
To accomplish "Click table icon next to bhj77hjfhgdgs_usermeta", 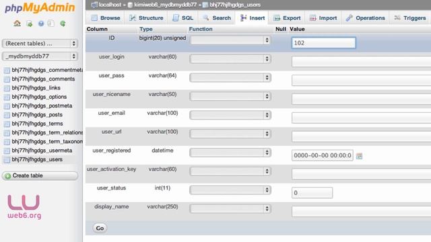I will [x=7, y=151].
